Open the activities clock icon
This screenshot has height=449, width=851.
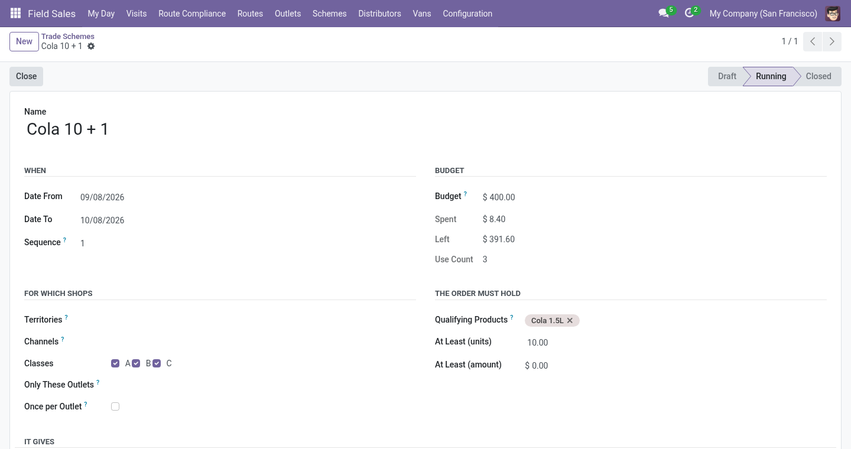689,13
